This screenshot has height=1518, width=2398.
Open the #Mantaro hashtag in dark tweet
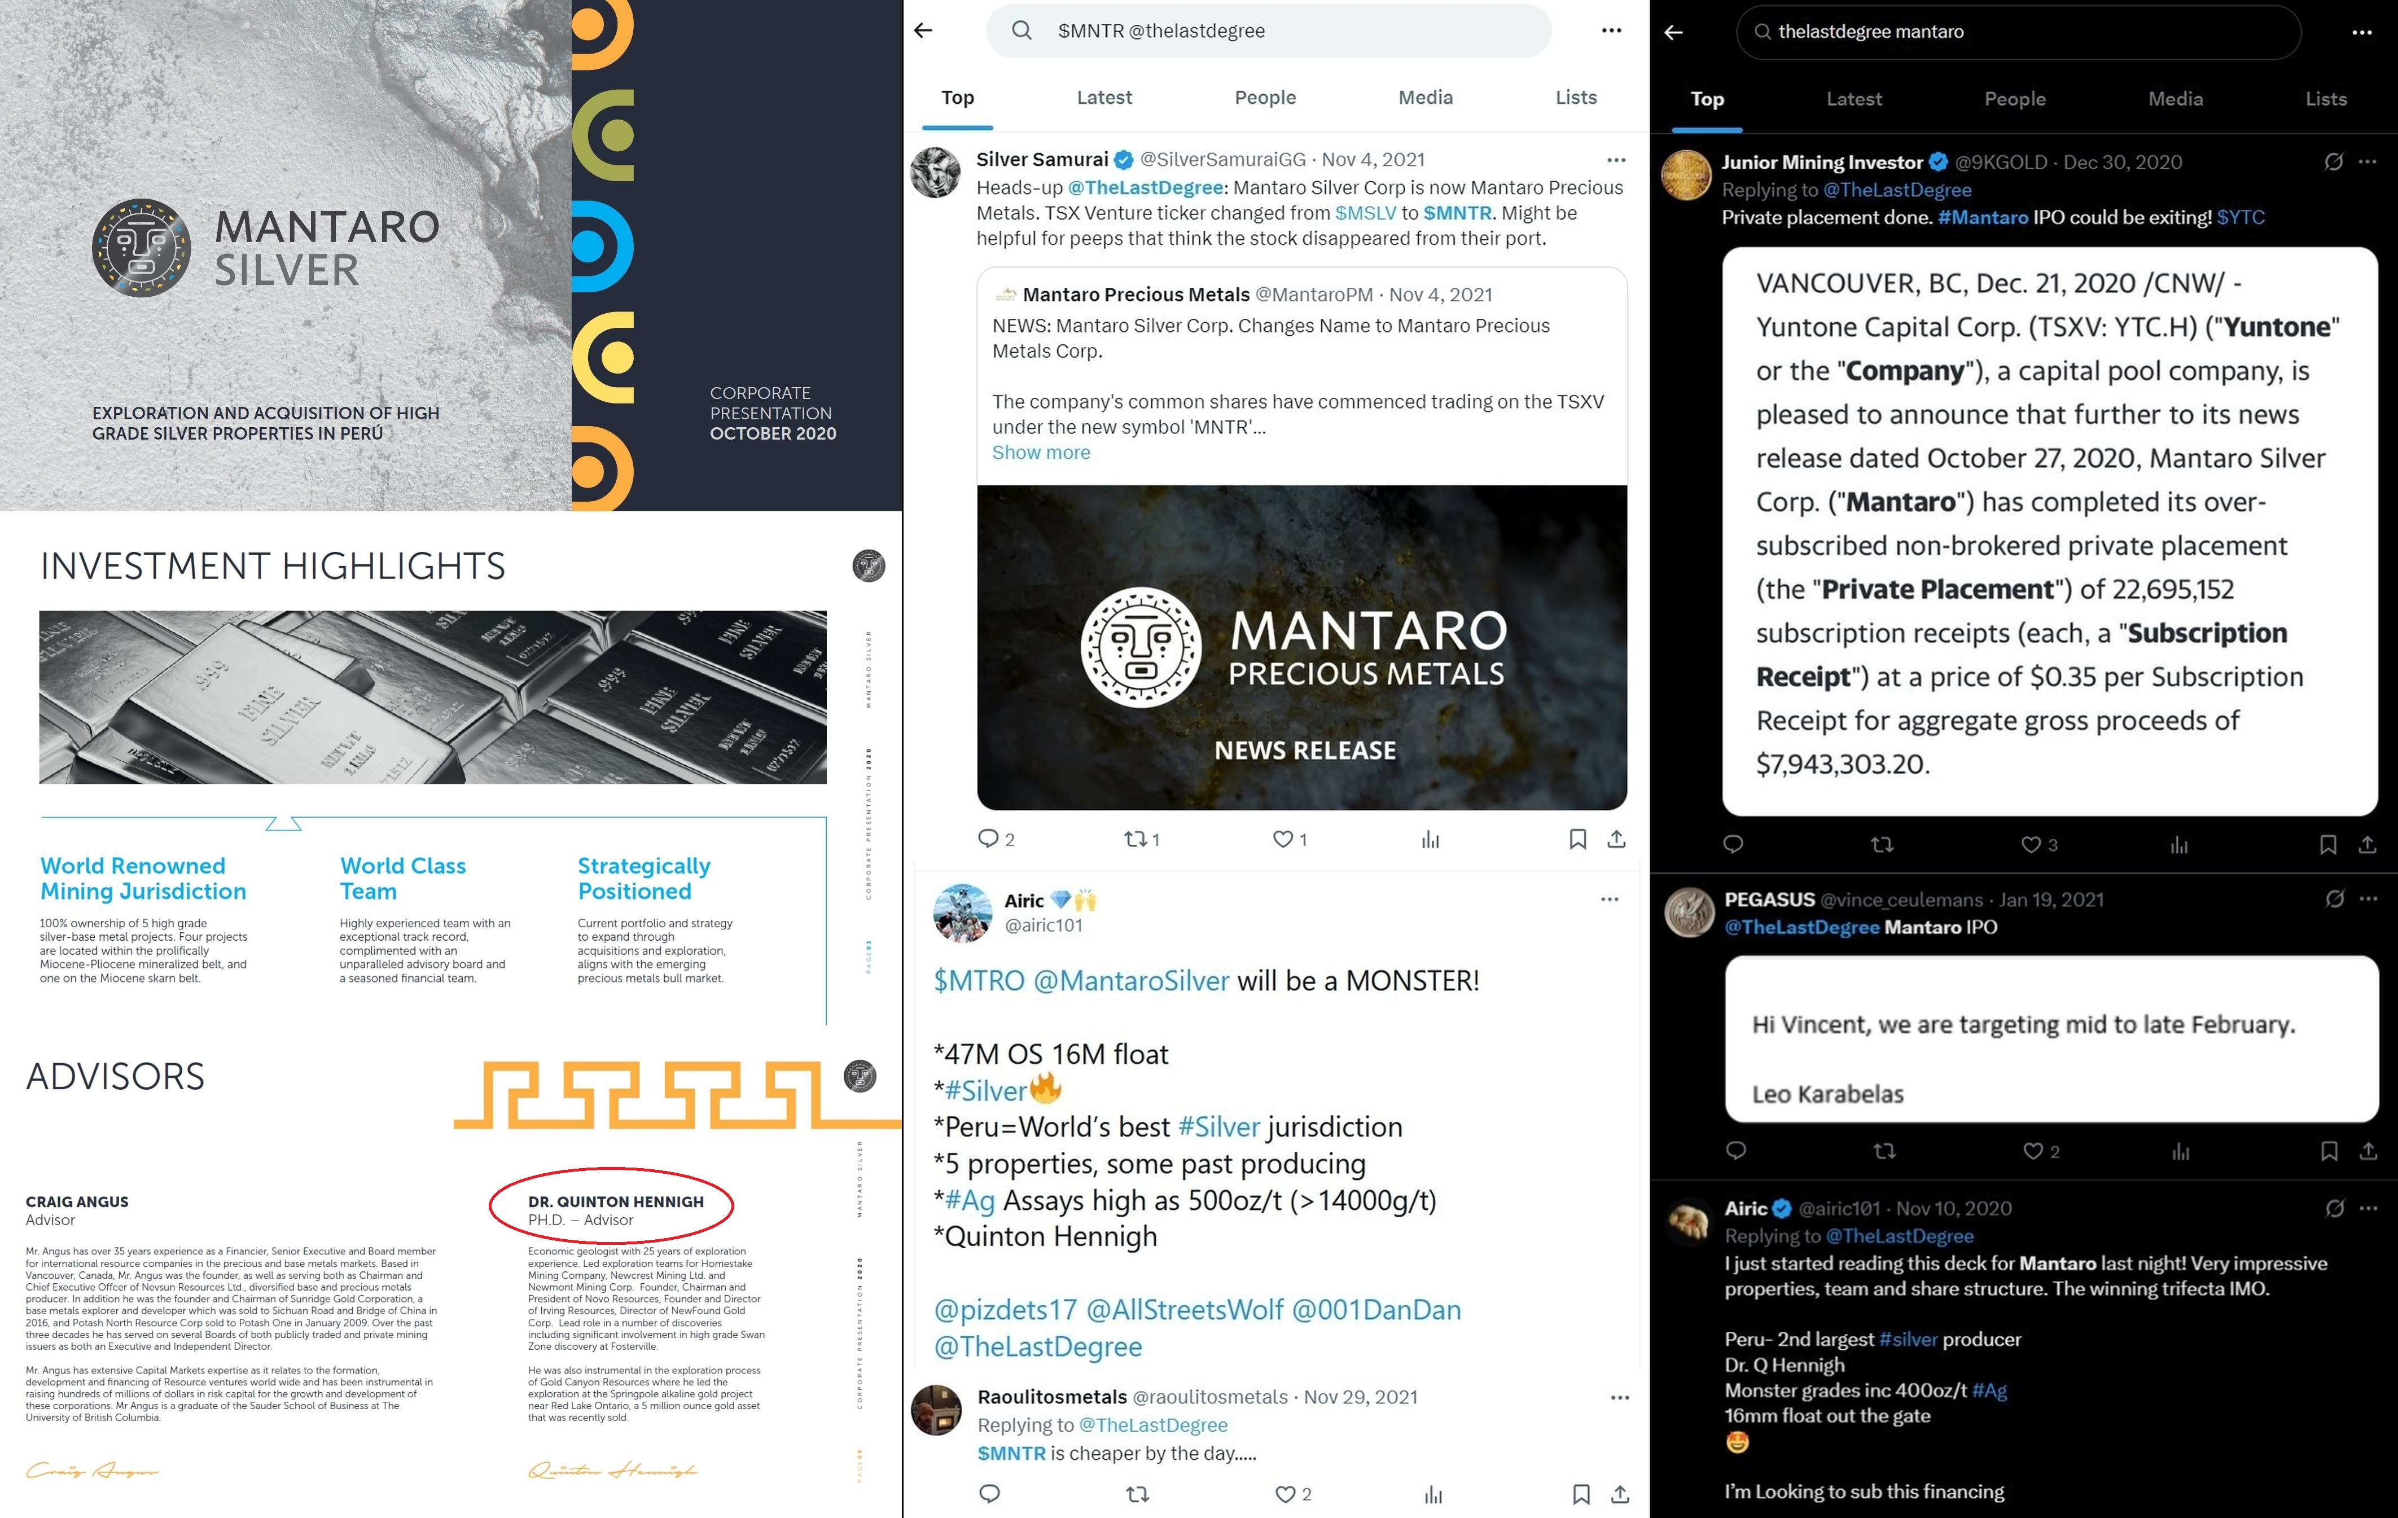click(x=1983, y=217)
